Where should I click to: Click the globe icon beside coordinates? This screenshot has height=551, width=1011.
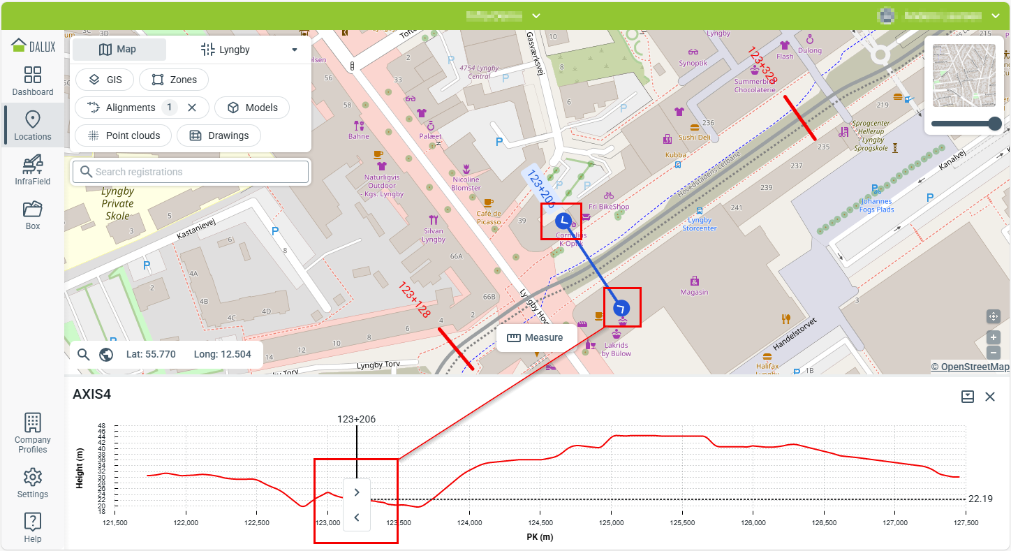point(106,355)
